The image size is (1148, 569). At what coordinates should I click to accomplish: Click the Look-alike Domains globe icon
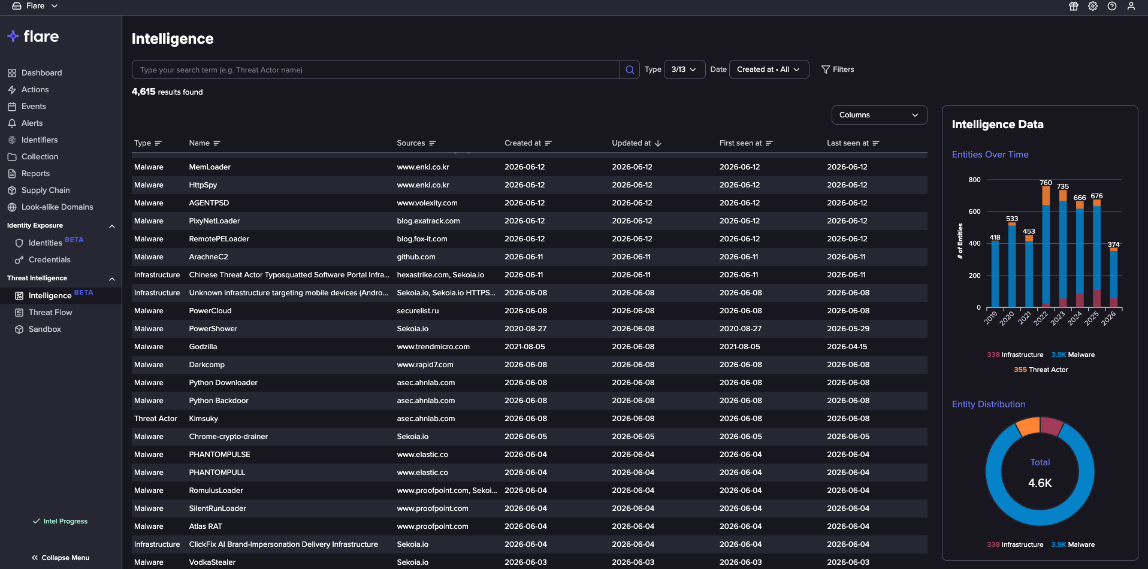[12, 207]
